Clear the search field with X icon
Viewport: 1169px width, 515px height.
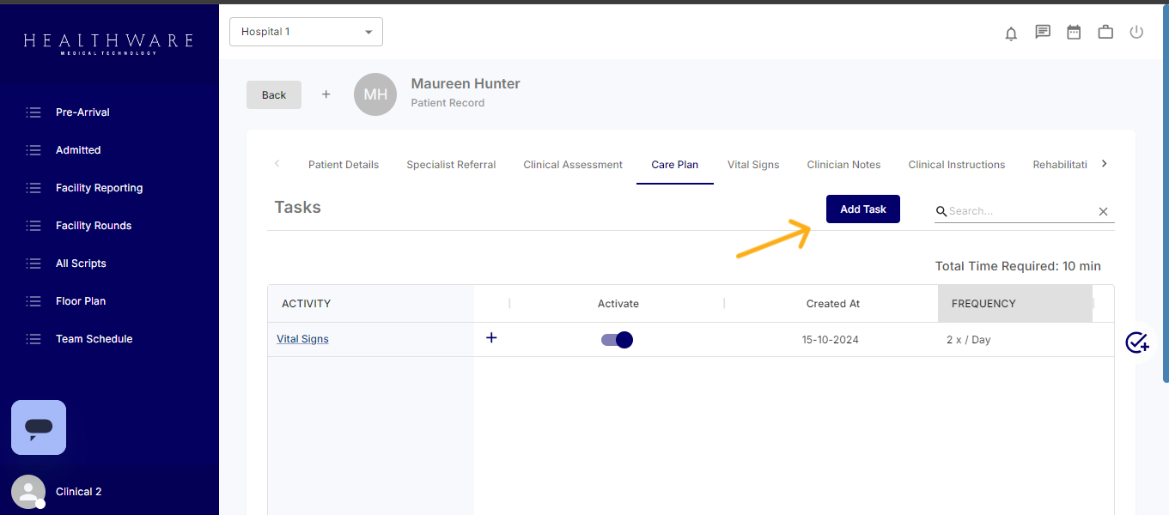pyautogui.click(x=1104, y=212)
